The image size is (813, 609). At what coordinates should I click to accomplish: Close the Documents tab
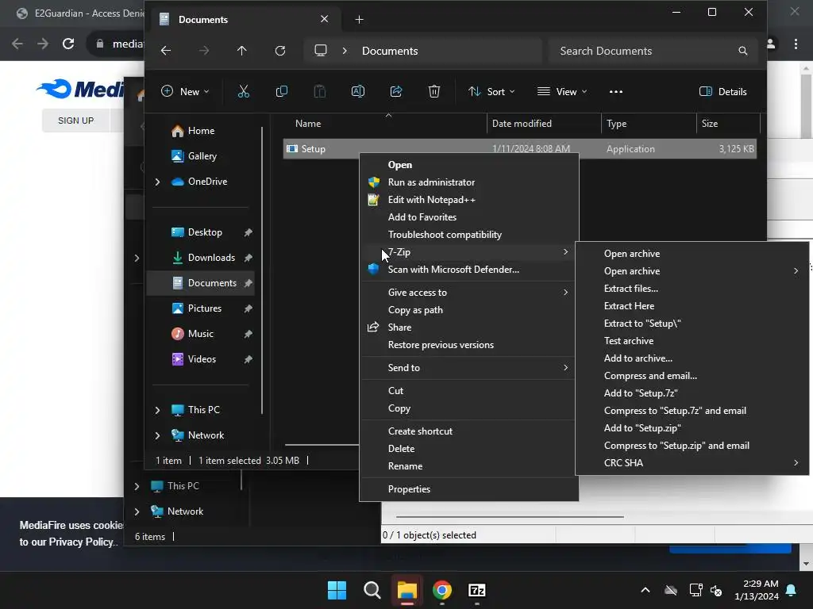(324, 19)
